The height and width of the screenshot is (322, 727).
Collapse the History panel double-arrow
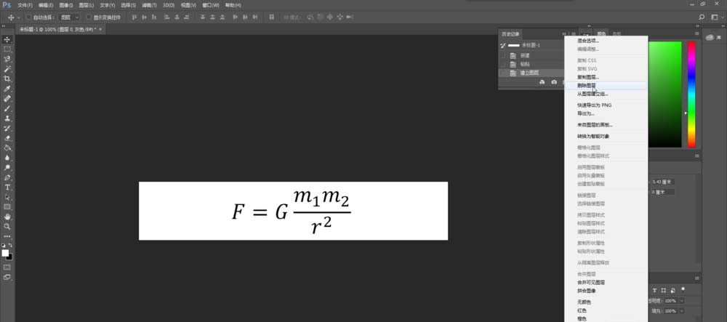(564, 34)
